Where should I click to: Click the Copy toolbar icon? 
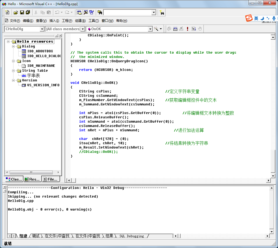pyautogui.click(x=43, y=12)
